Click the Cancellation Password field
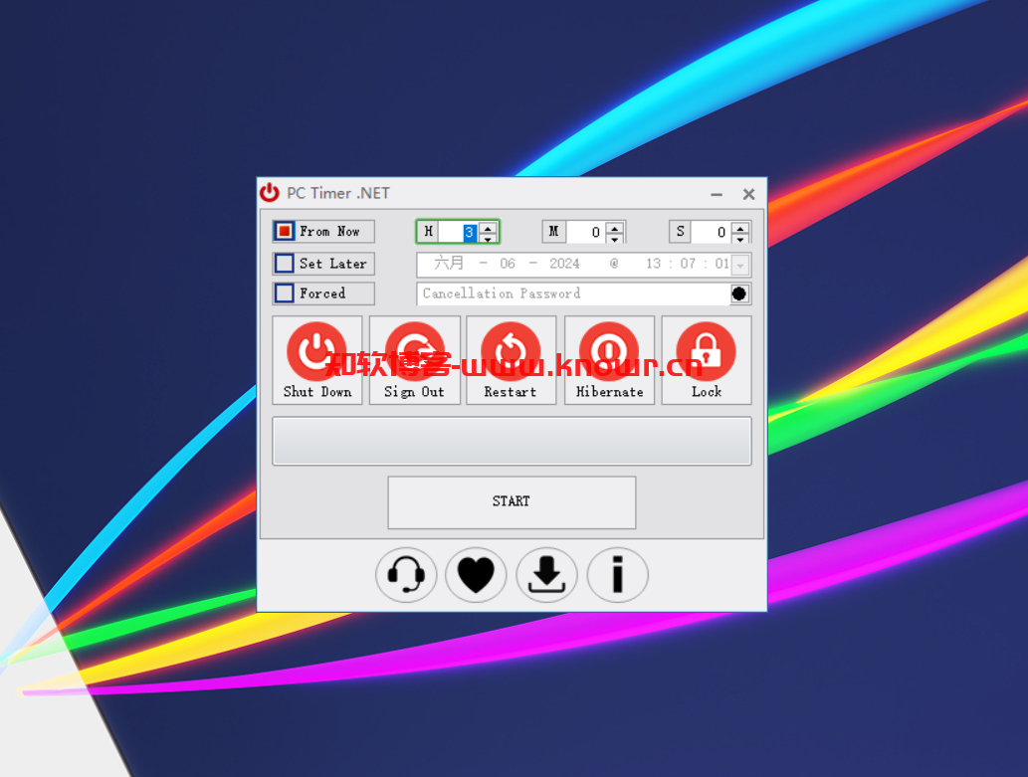1028x777 pixels. (x=573, y=293)
